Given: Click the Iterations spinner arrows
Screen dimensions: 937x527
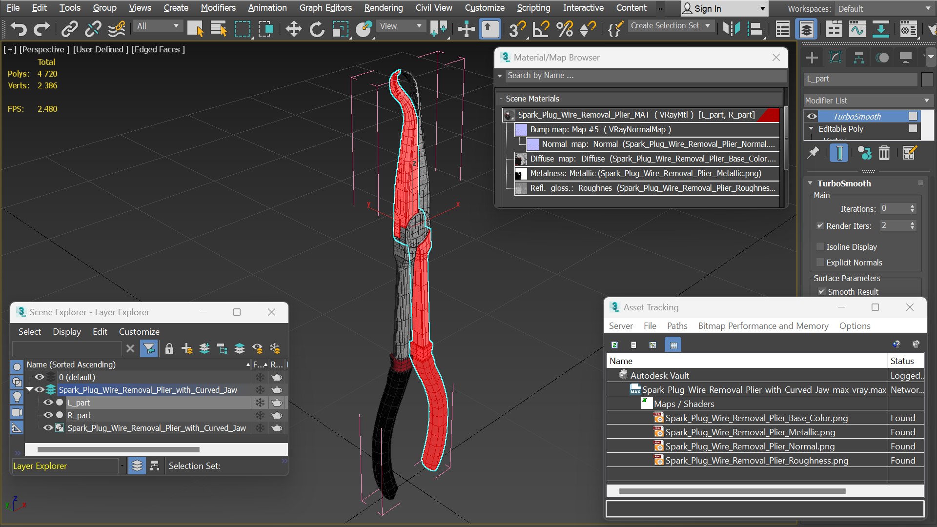Looking at the screenshot, I should [912, 209].
